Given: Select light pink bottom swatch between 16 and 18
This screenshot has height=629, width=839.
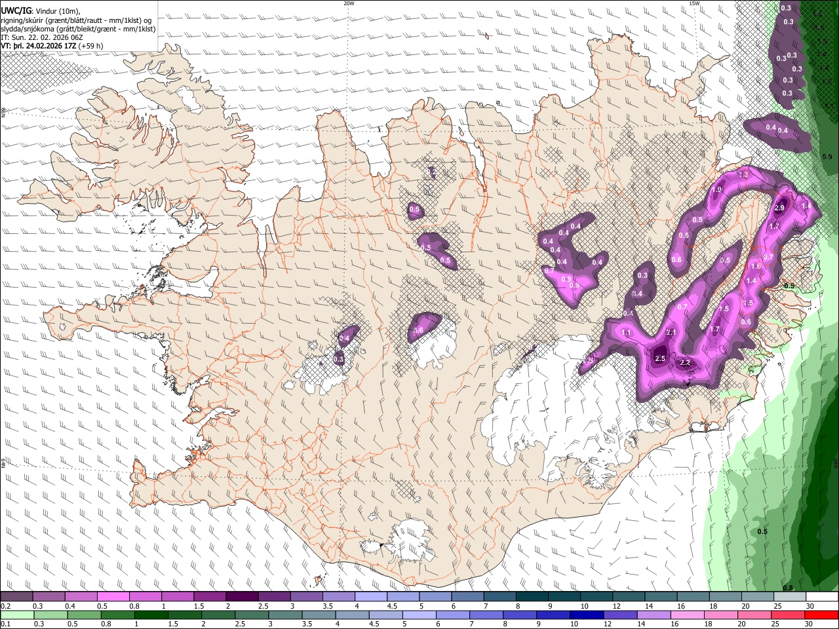Looking at the screenshot, I should click(688, 615).
